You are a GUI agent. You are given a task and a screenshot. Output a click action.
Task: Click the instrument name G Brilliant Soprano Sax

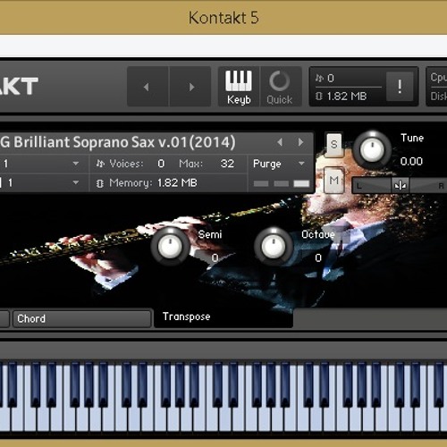pyautogui.click(x=118, y=142)
